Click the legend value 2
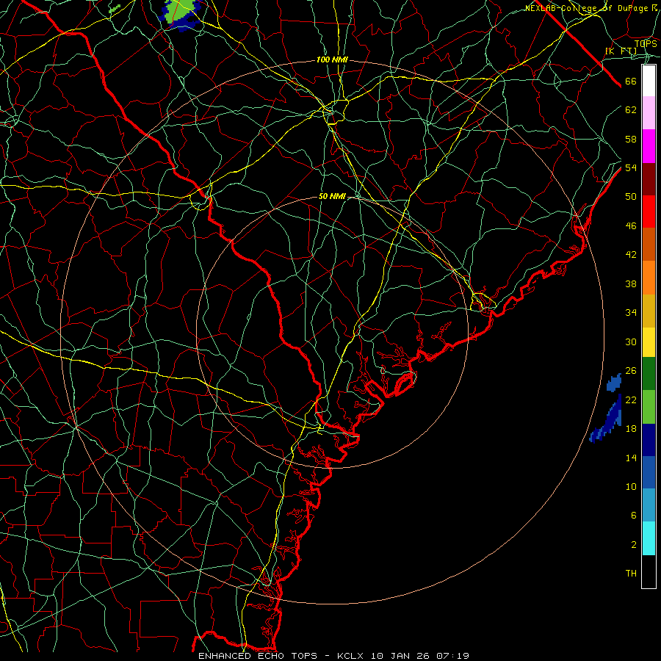This screenshot has width=661, height=661. point(634,545)
